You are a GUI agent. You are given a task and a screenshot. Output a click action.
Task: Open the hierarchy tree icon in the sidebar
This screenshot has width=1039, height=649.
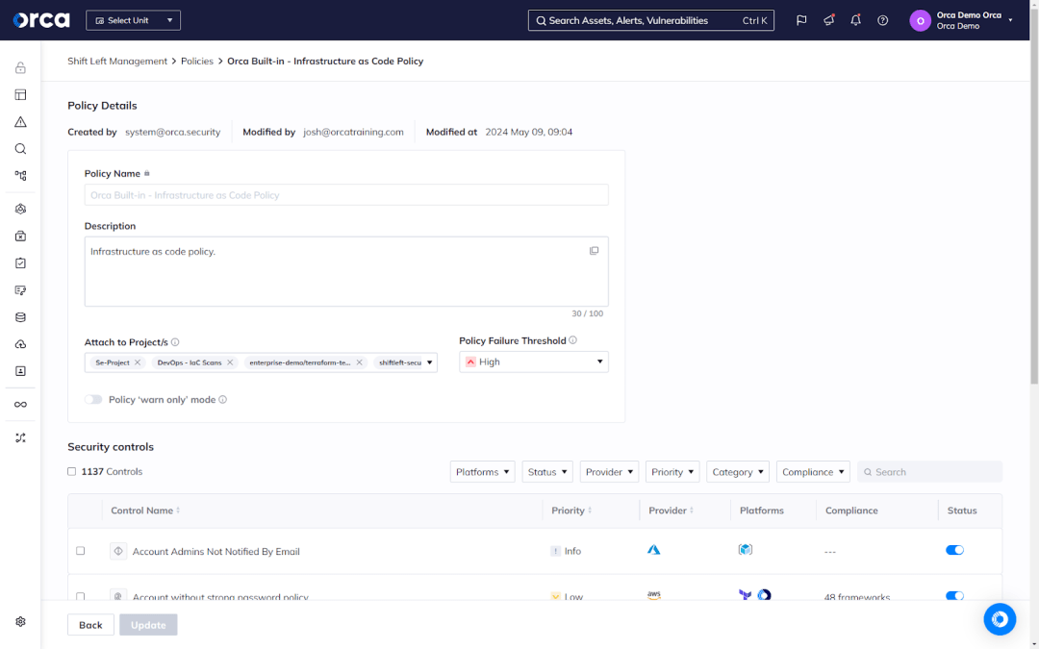[x=20, y=176]
